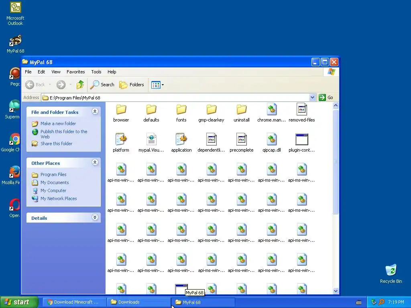Toggle the Folders pane

click(x=132, y=85)
